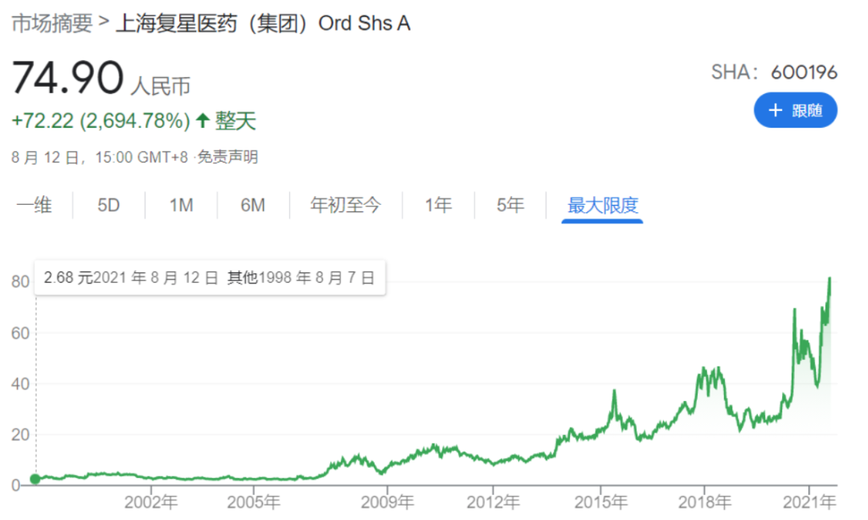
Task: Click the chart peak near 80
Action: point(829,279)
